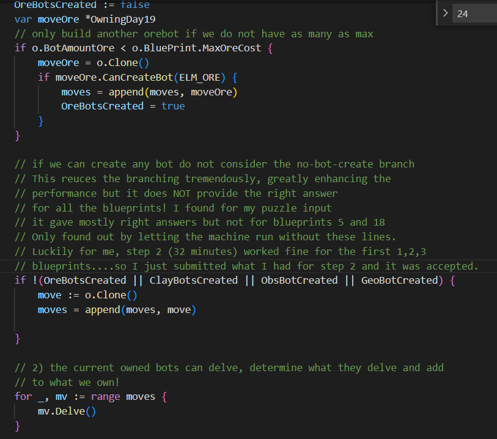
Task: Click comment 'if we can create any bot'
Action: click(x=215, y=164)
